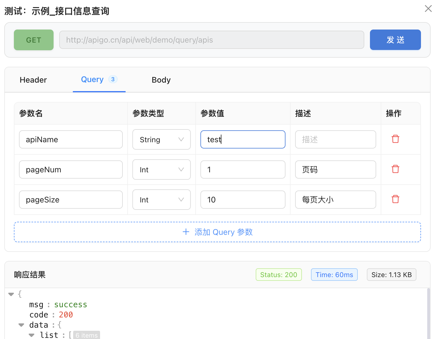436x339 pixels.
Task: Switch to the Body tab
Action: pos(161,80)
